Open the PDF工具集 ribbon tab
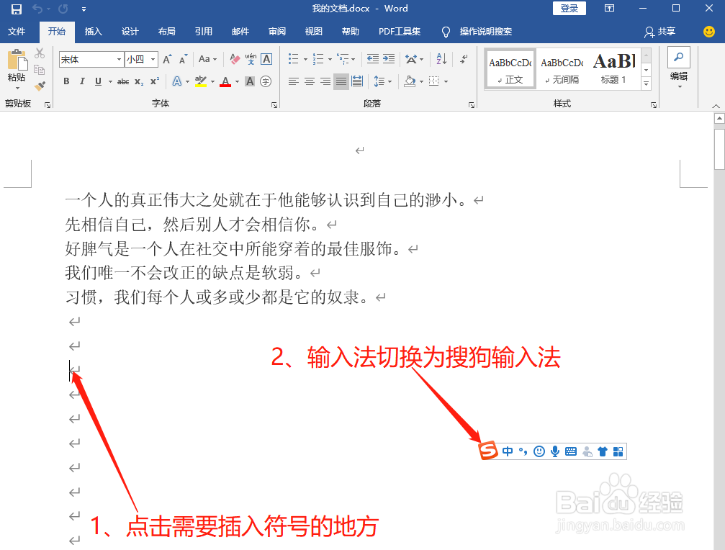This screenshot has width=725, height=550. (x=400, y=32)
